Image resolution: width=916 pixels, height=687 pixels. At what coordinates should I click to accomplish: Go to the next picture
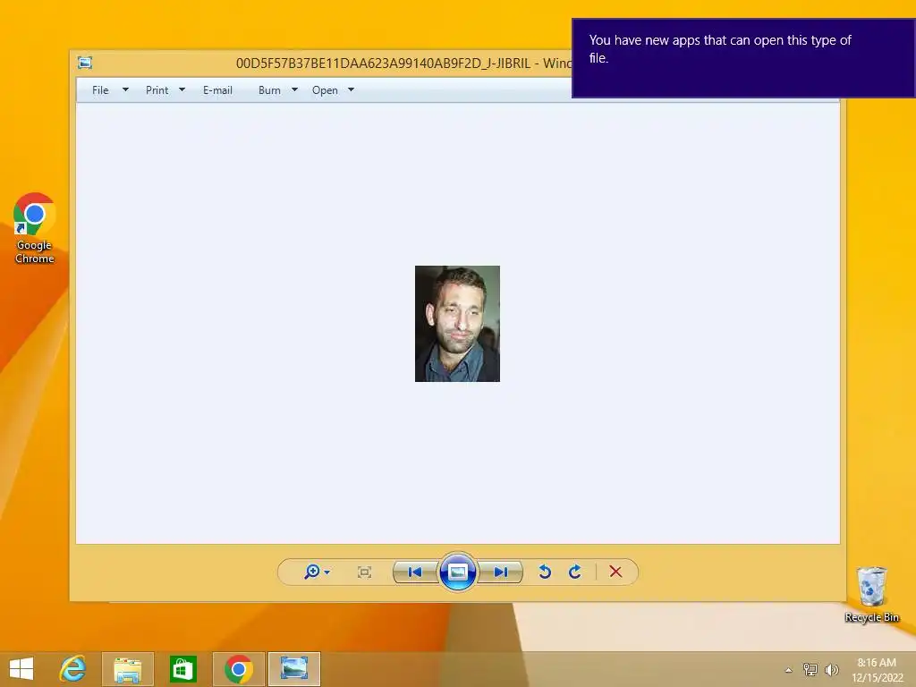(501, 572)
